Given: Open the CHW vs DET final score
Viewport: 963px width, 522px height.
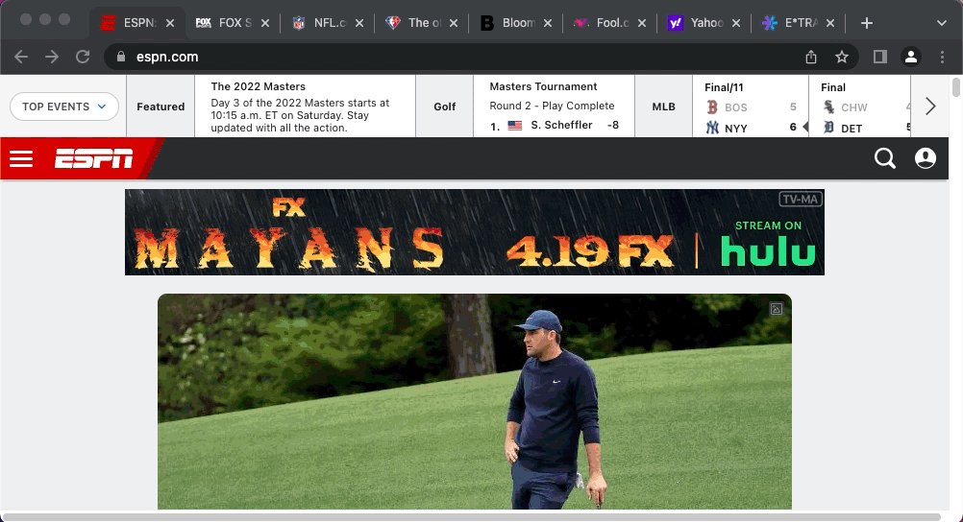Looking at the screenshot, I should [x=860, y=107].
